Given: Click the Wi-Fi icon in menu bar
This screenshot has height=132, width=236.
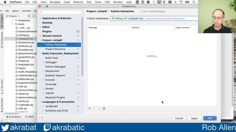Looking at the screenshot, I should click(181, 2).
